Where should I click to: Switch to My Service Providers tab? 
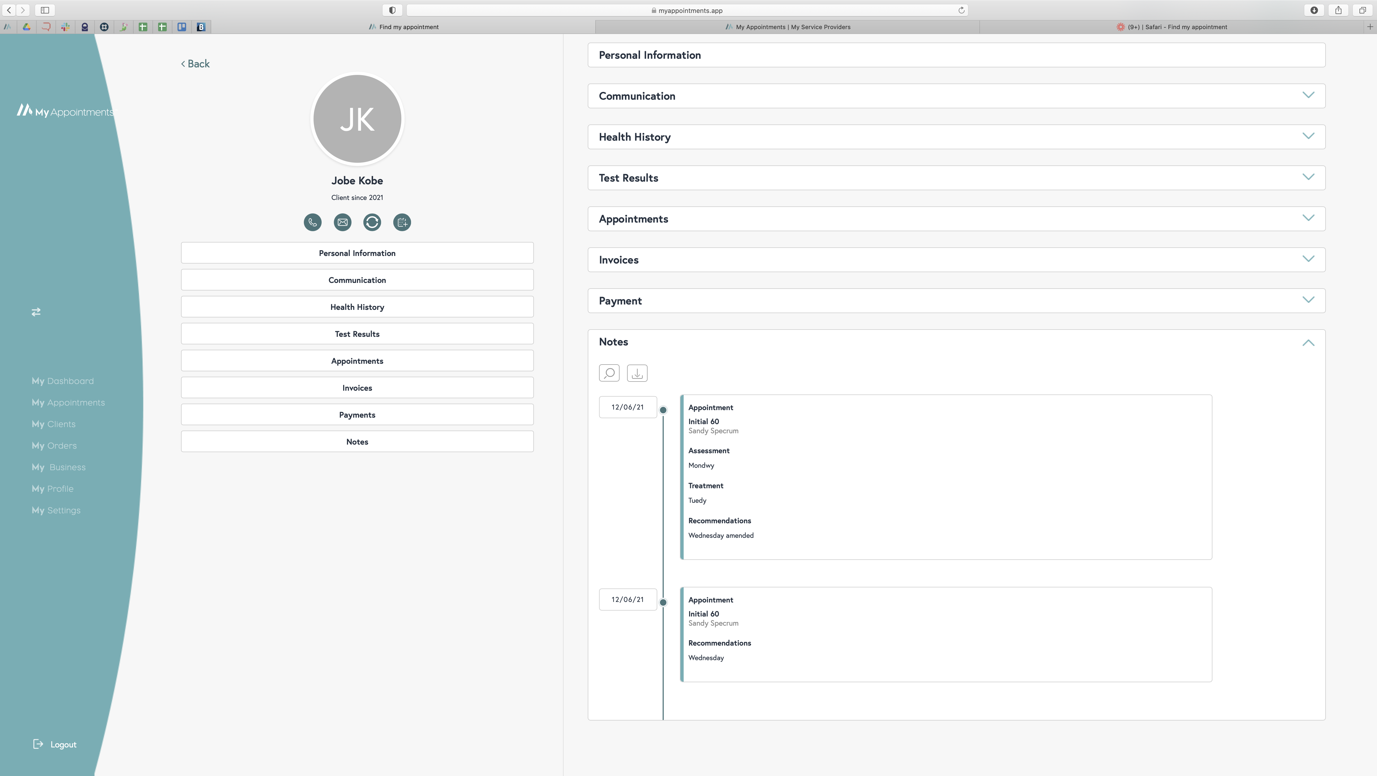[787, 27]
